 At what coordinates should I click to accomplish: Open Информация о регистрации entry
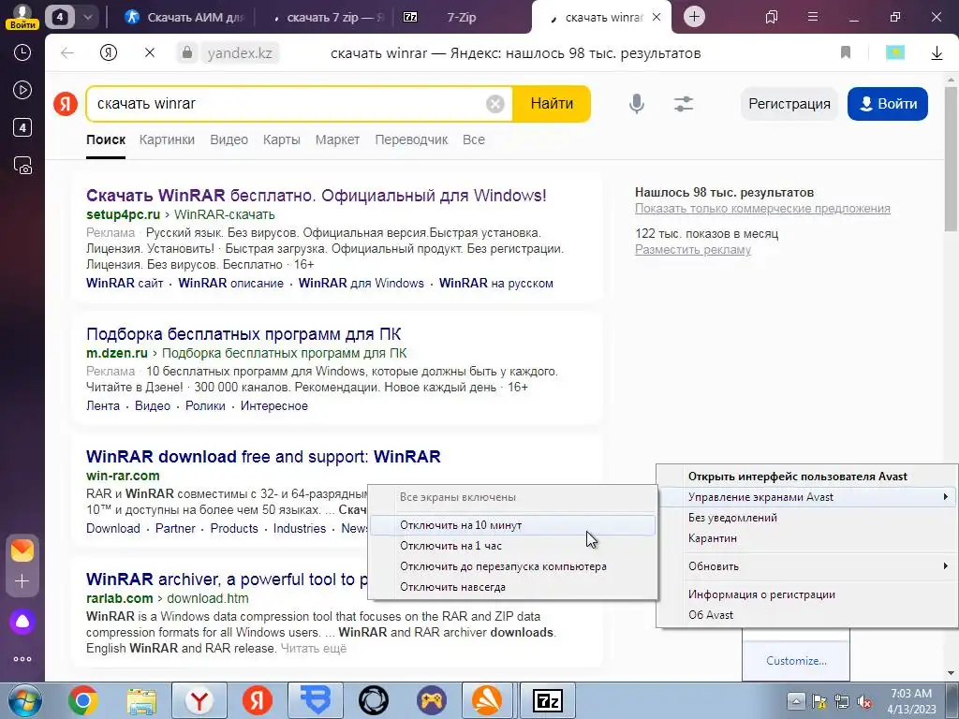(x=807, y=594)
